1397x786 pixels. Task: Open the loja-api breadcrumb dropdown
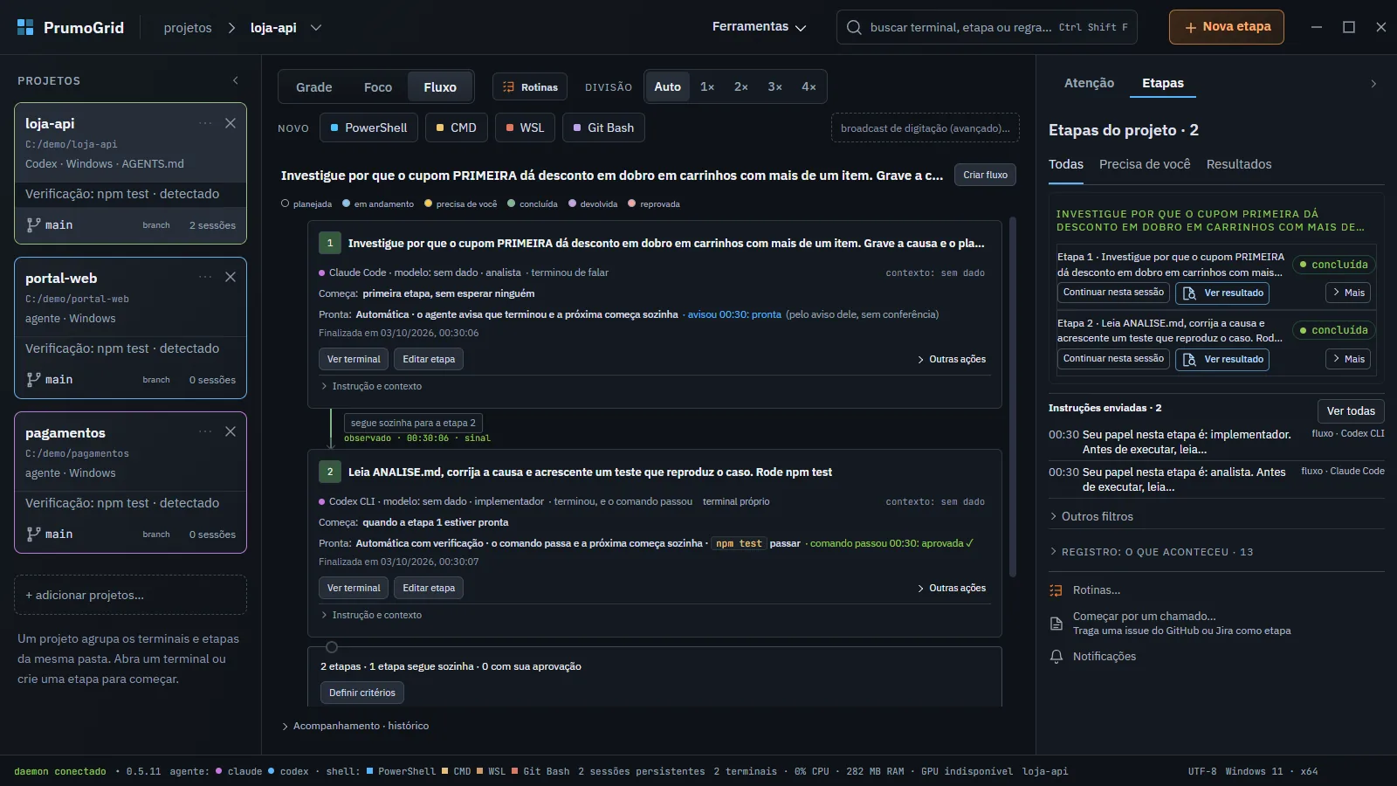click(x=316, y=28)
